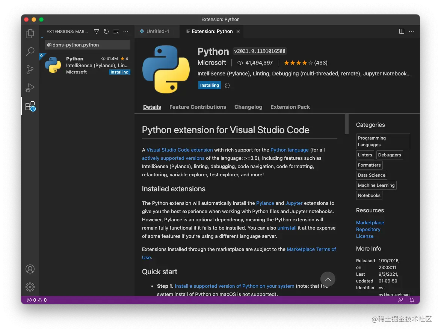Switch to the Changelog tab
Viewport: 441px width, 332px height.
[248, 107]
